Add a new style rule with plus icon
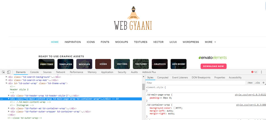The image size is (266, 120). [x=263, y=83]
